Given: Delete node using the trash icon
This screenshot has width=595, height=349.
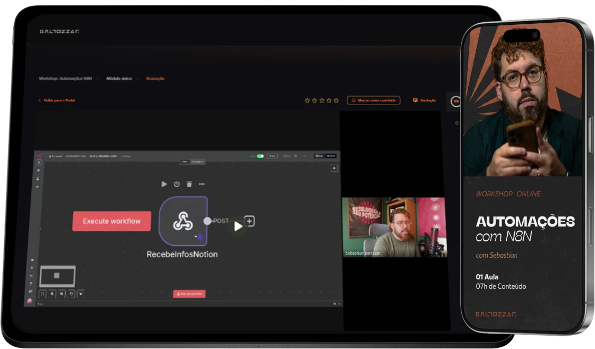Looking at the screenshot, I should pos(189,184).
